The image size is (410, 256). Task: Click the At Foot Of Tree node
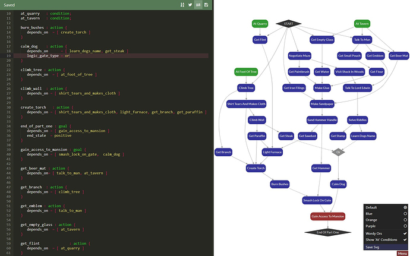(x=246, y=72)
